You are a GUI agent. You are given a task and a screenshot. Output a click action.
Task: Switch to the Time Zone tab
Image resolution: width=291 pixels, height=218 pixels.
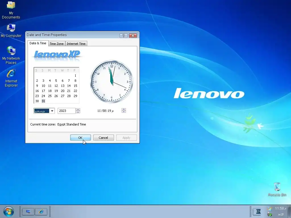coord(57,44)
